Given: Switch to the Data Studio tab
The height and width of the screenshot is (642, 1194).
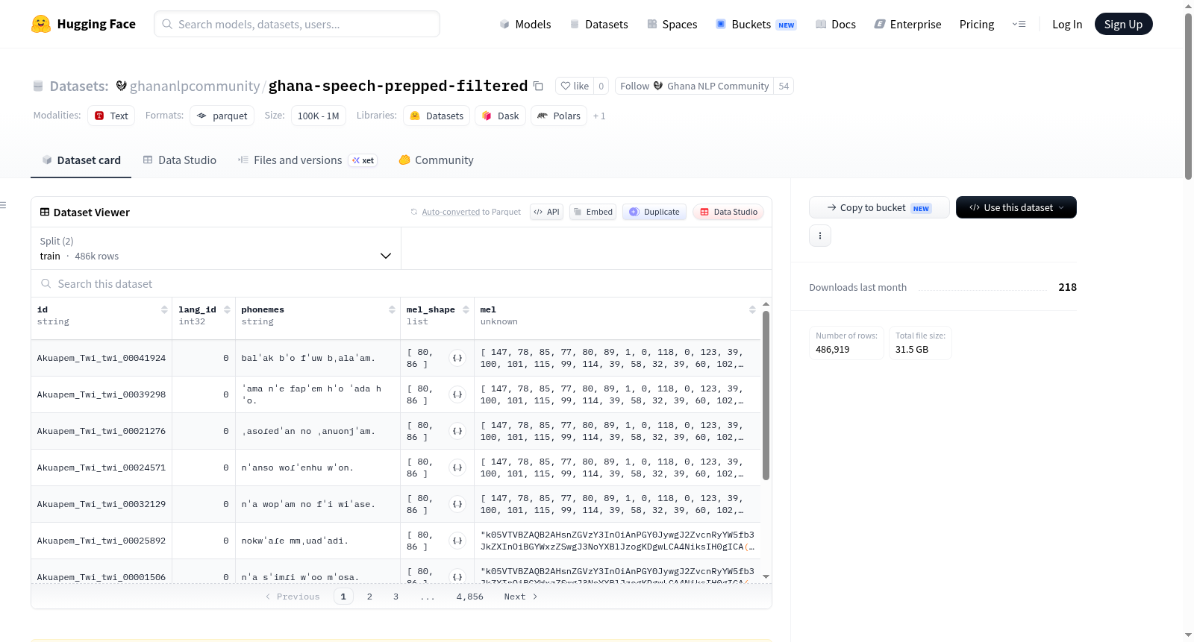Looking at the screenshot, I should (x=179, y=160).
